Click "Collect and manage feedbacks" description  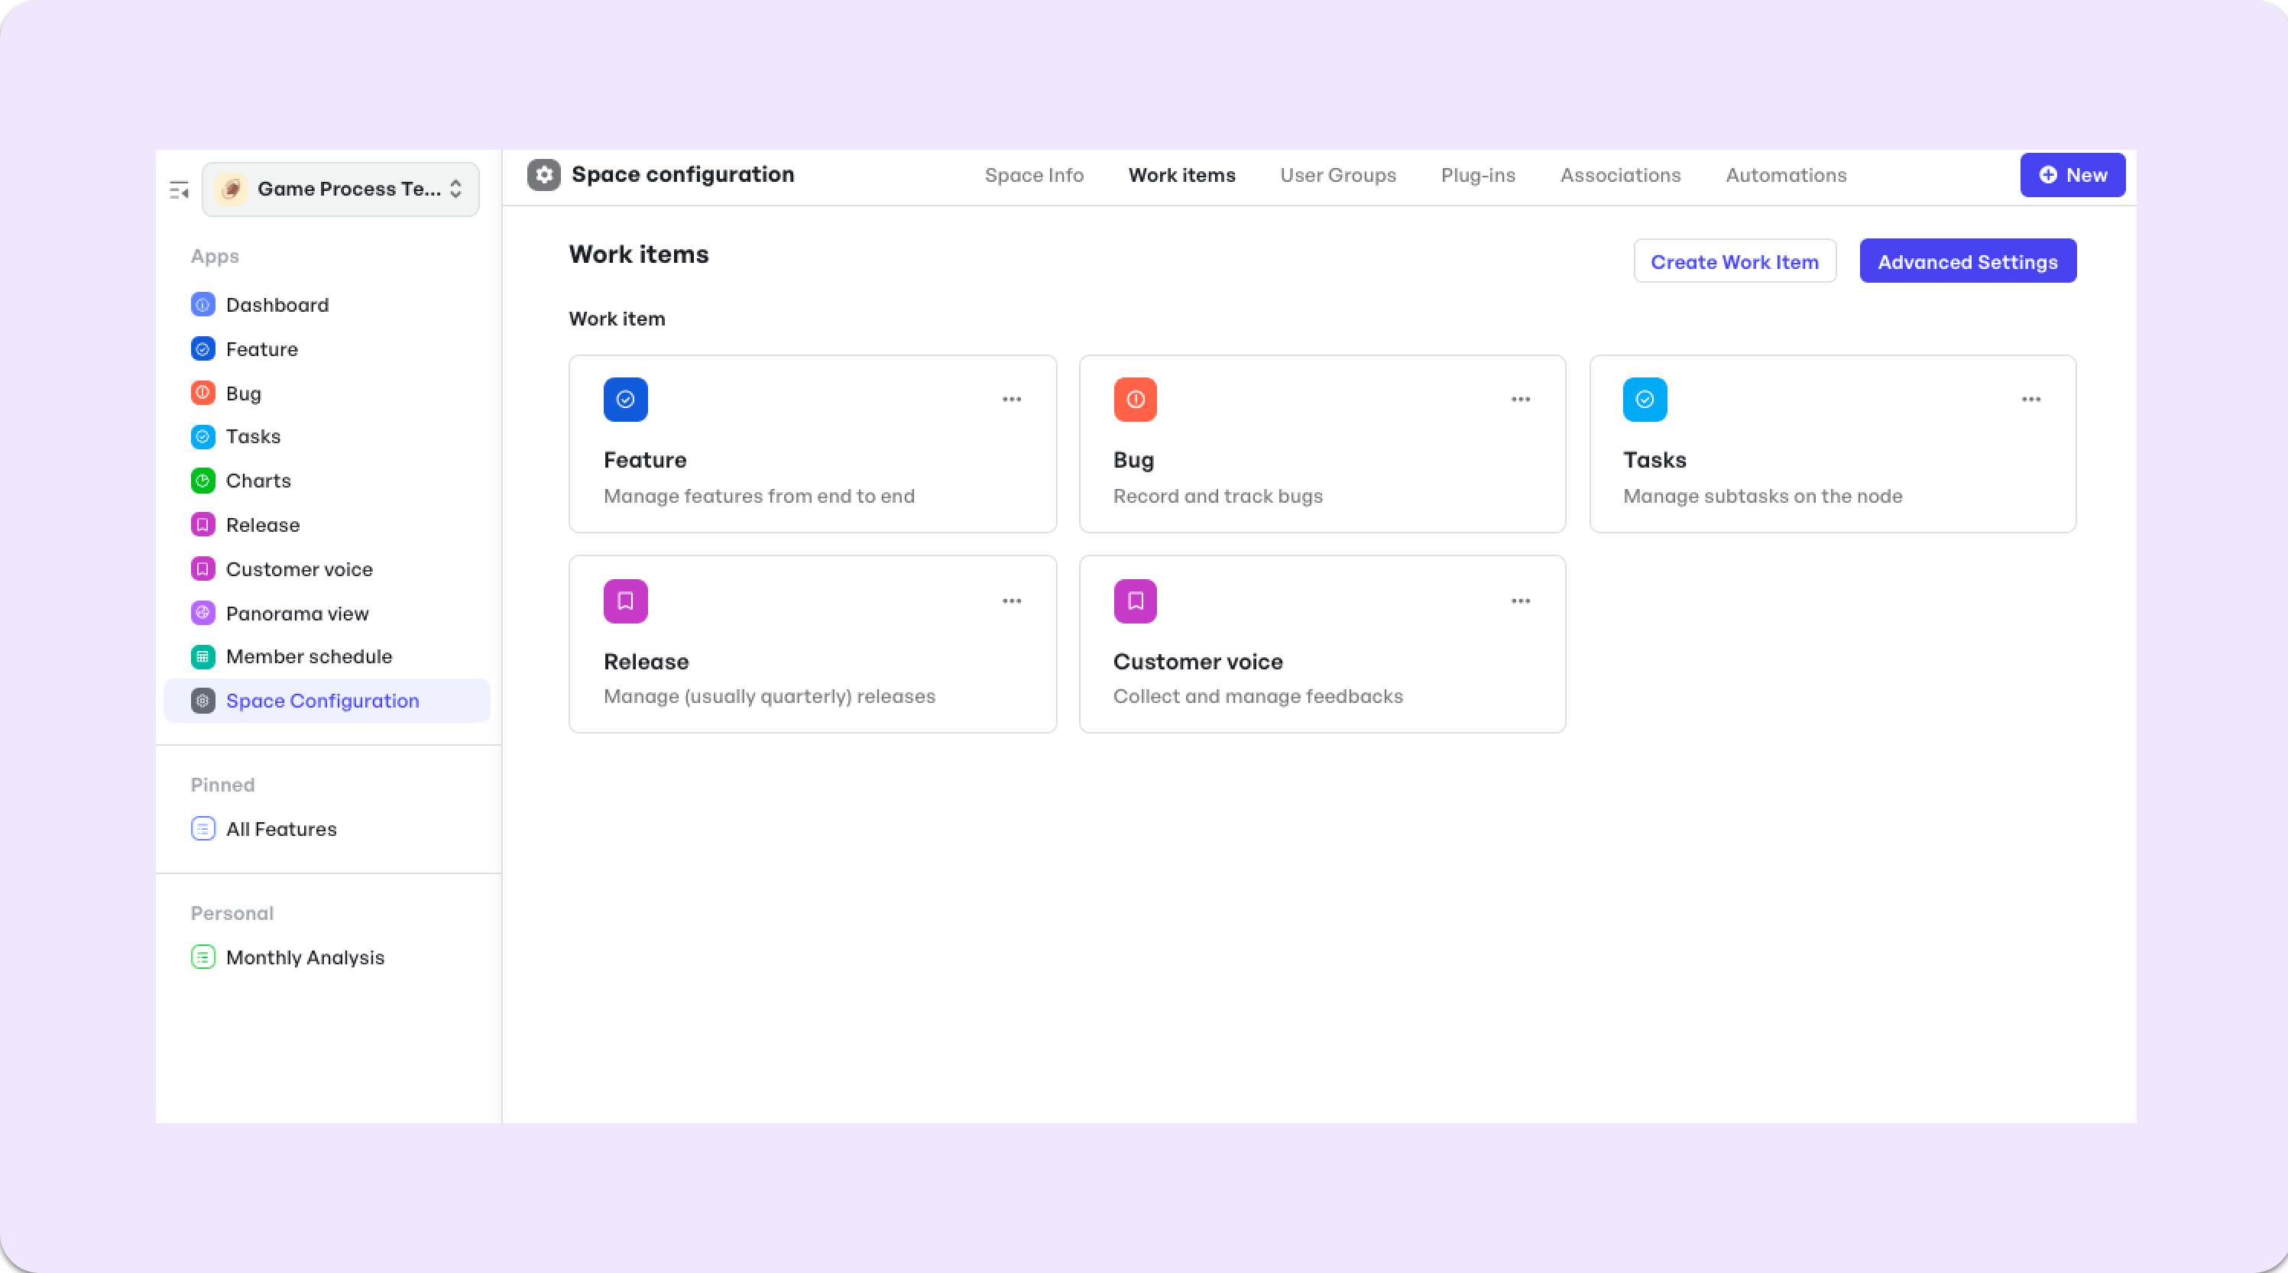[1258, 696]
